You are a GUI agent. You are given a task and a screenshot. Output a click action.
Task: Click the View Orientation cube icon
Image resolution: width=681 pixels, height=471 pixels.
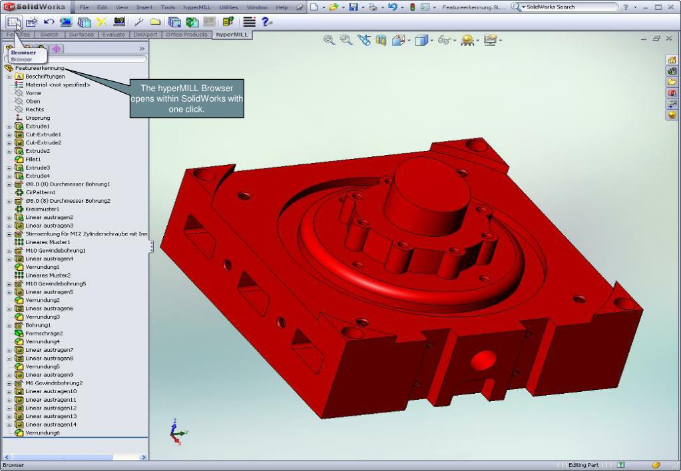click(398, 41)
